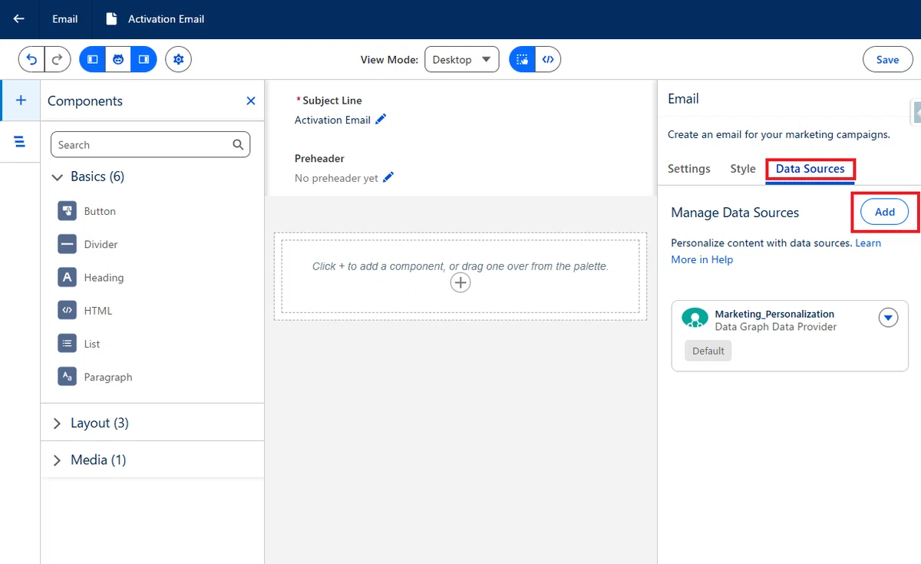
Task: Click the back arrow in header
Action: tap(19, 19)
